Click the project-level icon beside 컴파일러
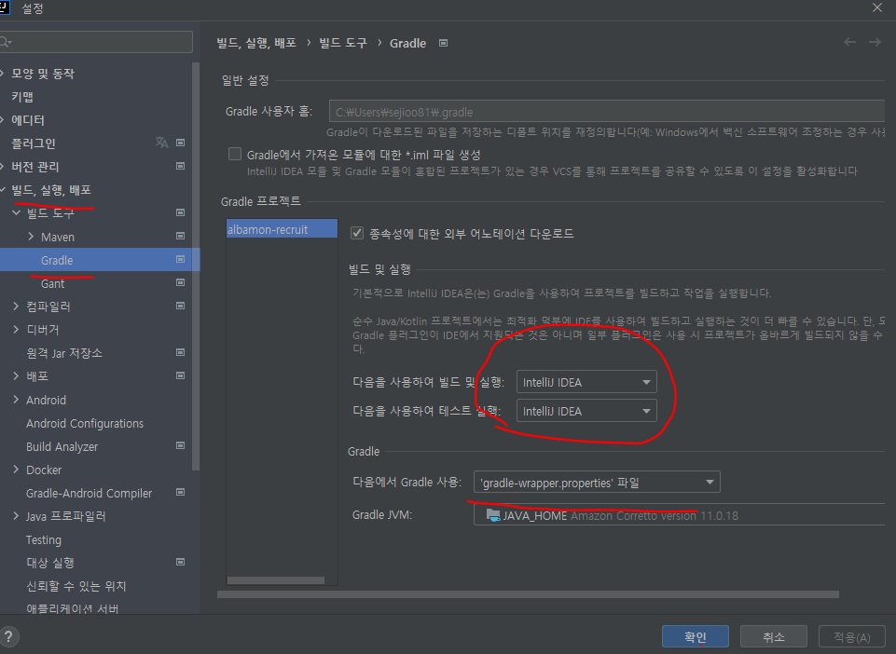 click(181, 307)
